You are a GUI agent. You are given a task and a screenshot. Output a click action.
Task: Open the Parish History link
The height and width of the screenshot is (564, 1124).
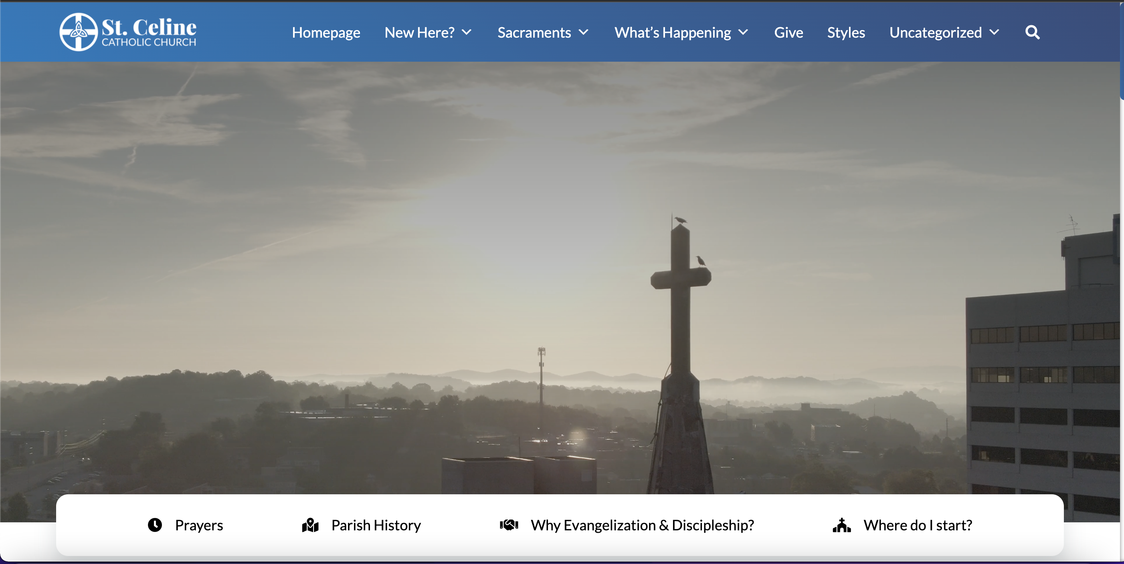[x=376, y=525]
